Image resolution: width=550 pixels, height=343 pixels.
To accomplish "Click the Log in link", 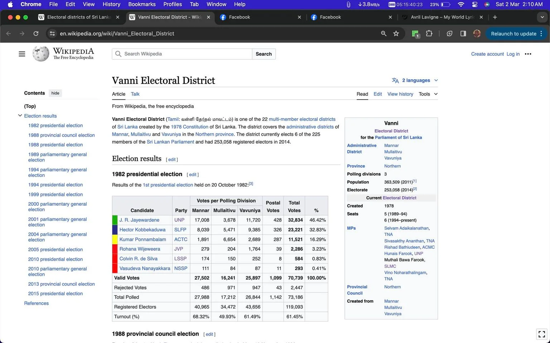I will pos(513,54).
